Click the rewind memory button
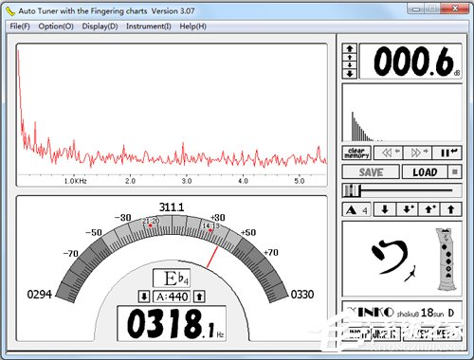The width and height of the screenshot is (474, 360). tap(391, 153)
